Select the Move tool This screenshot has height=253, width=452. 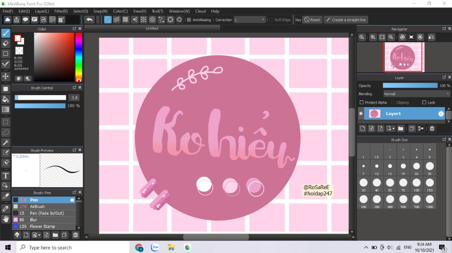5,76
